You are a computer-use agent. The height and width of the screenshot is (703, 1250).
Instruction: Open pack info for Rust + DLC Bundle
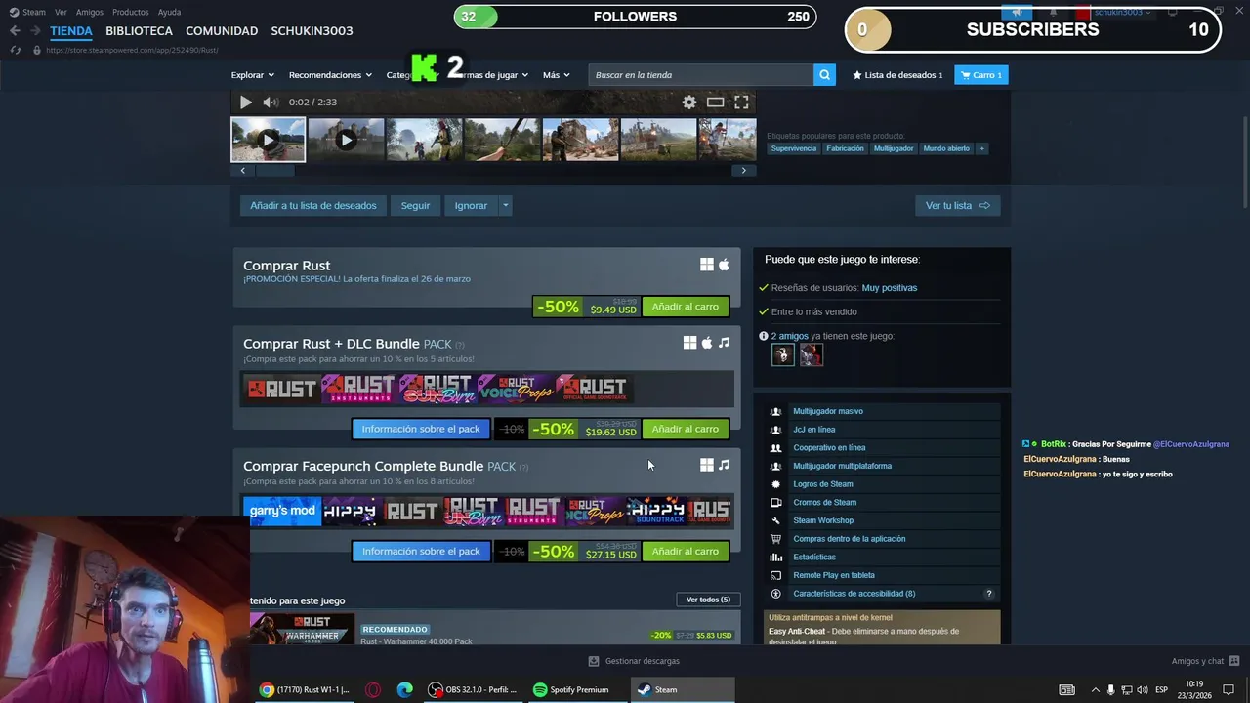[x=421, y=429]
